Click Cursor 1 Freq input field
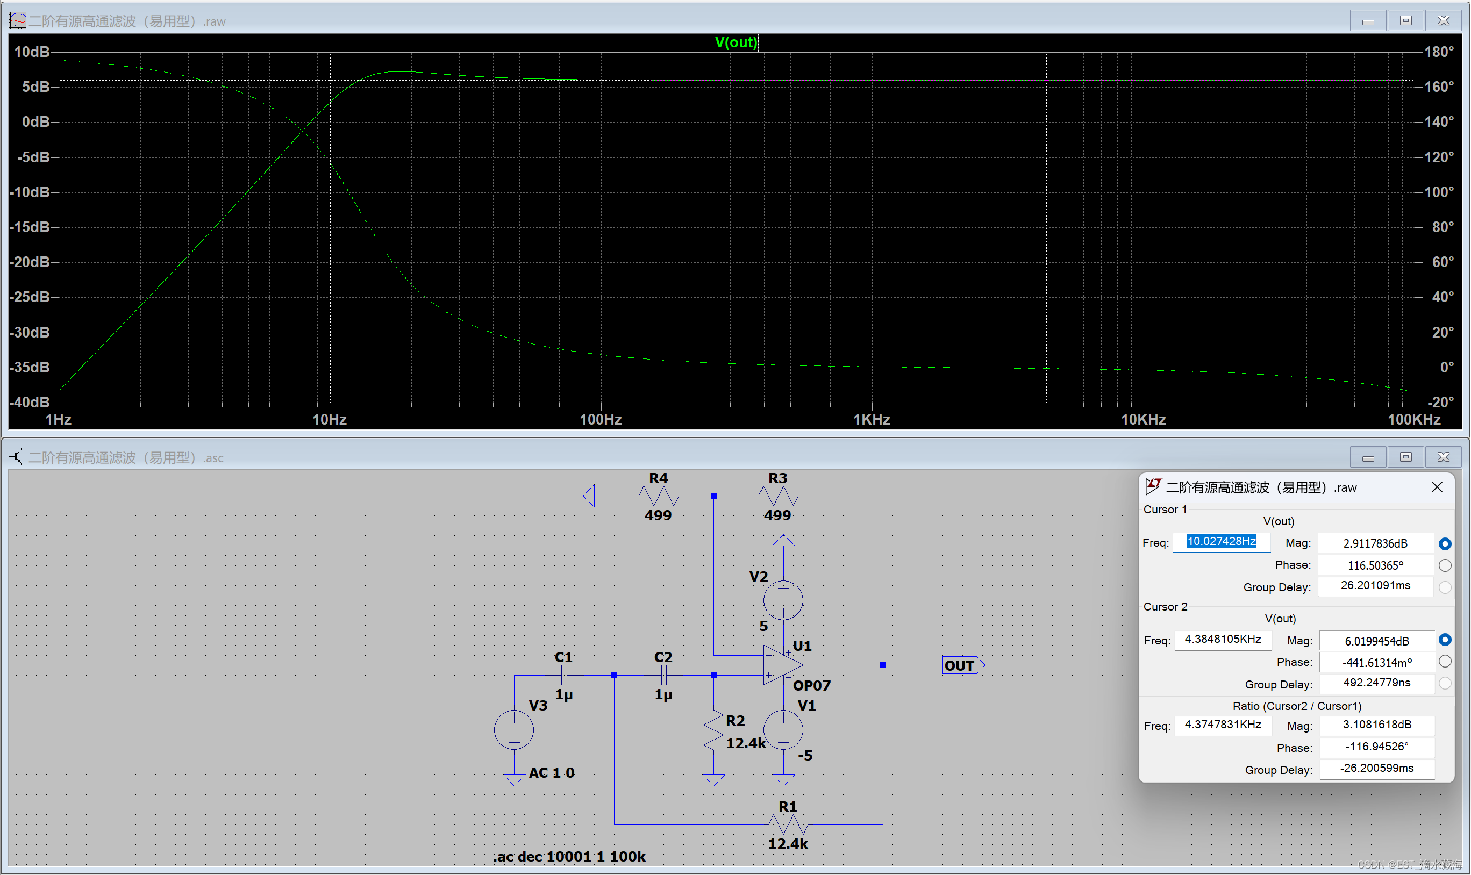The height and width of the screenshot is (875, 1471). click(x=1222, y=542)
